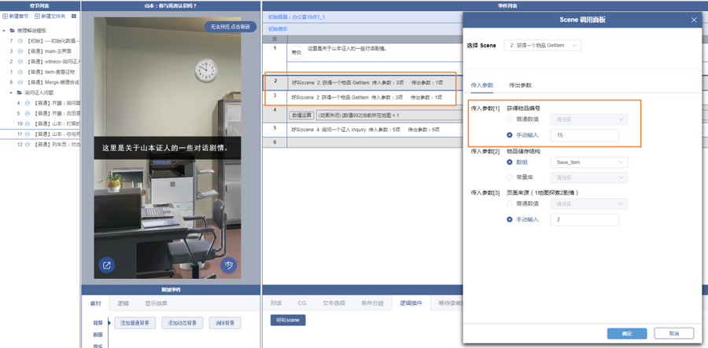
Task: Select 普通数值 radio for 页面来源
Action: click(x=511, y=203)
